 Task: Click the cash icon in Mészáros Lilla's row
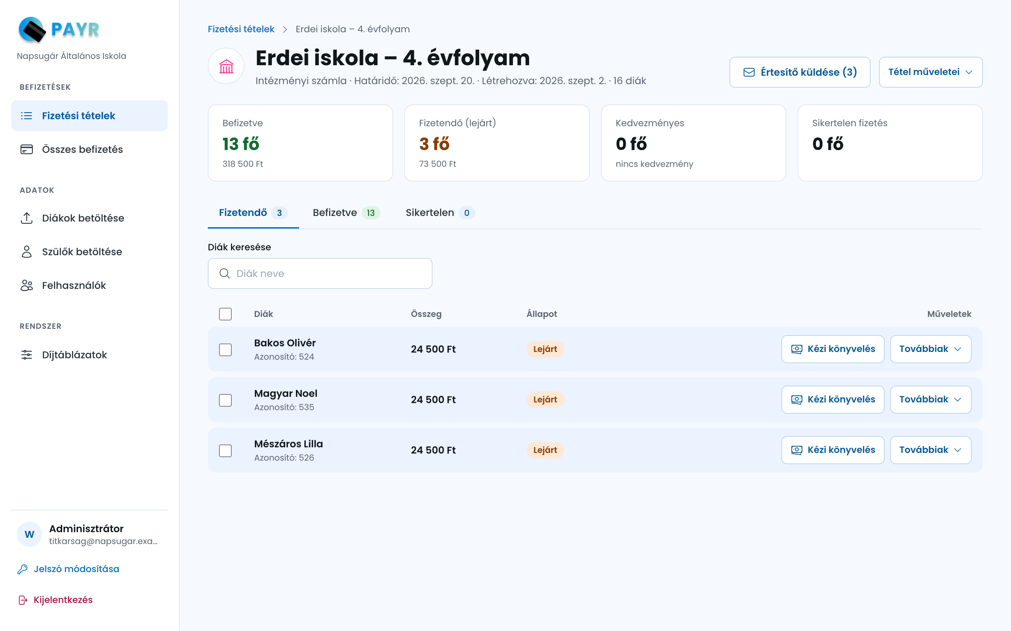point(797,450)
